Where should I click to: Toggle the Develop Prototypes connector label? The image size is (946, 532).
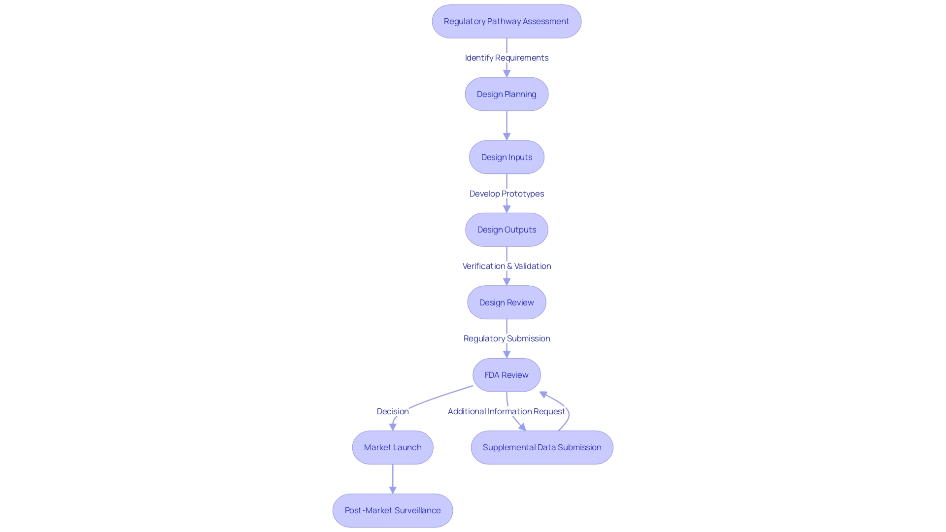click(x=506, y=193)
